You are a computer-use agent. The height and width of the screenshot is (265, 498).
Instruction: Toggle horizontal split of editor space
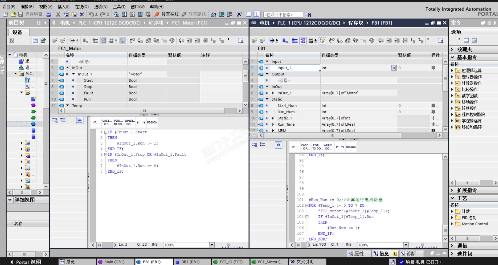tap(249, 14)
